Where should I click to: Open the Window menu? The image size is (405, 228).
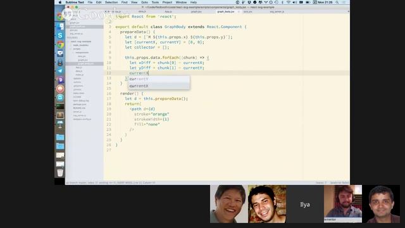pos(181,3)
